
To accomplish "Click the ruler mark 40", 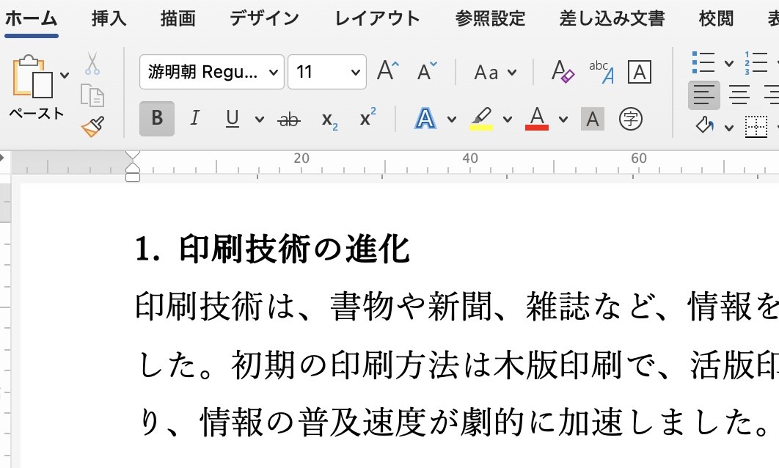I will (x=470, y=158).
